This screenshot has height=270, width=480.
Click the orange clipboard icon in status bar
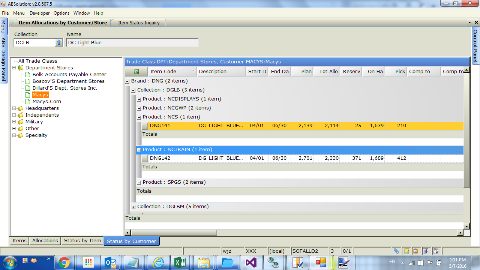(x=415, y=251)
